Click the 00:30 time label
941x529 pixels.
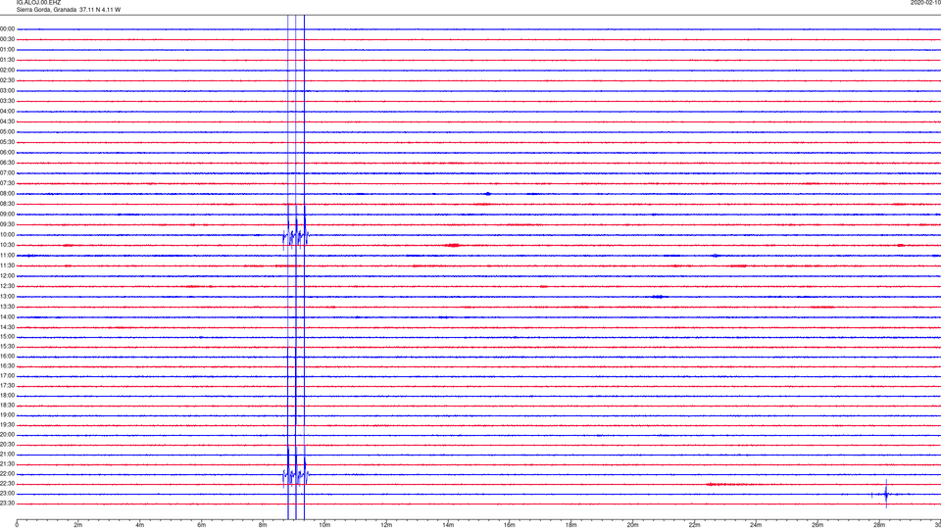coord(7,39)
